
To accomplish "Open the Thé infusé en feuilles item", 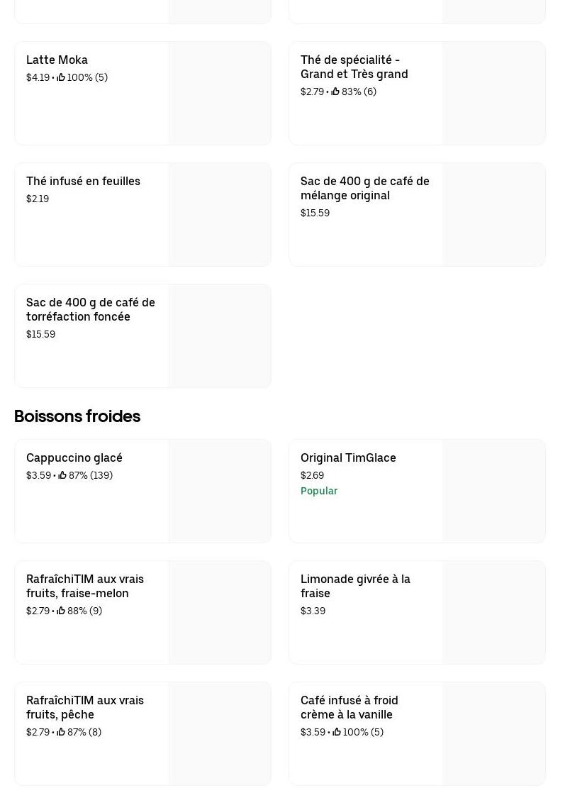I will click(x=83, y=182).
